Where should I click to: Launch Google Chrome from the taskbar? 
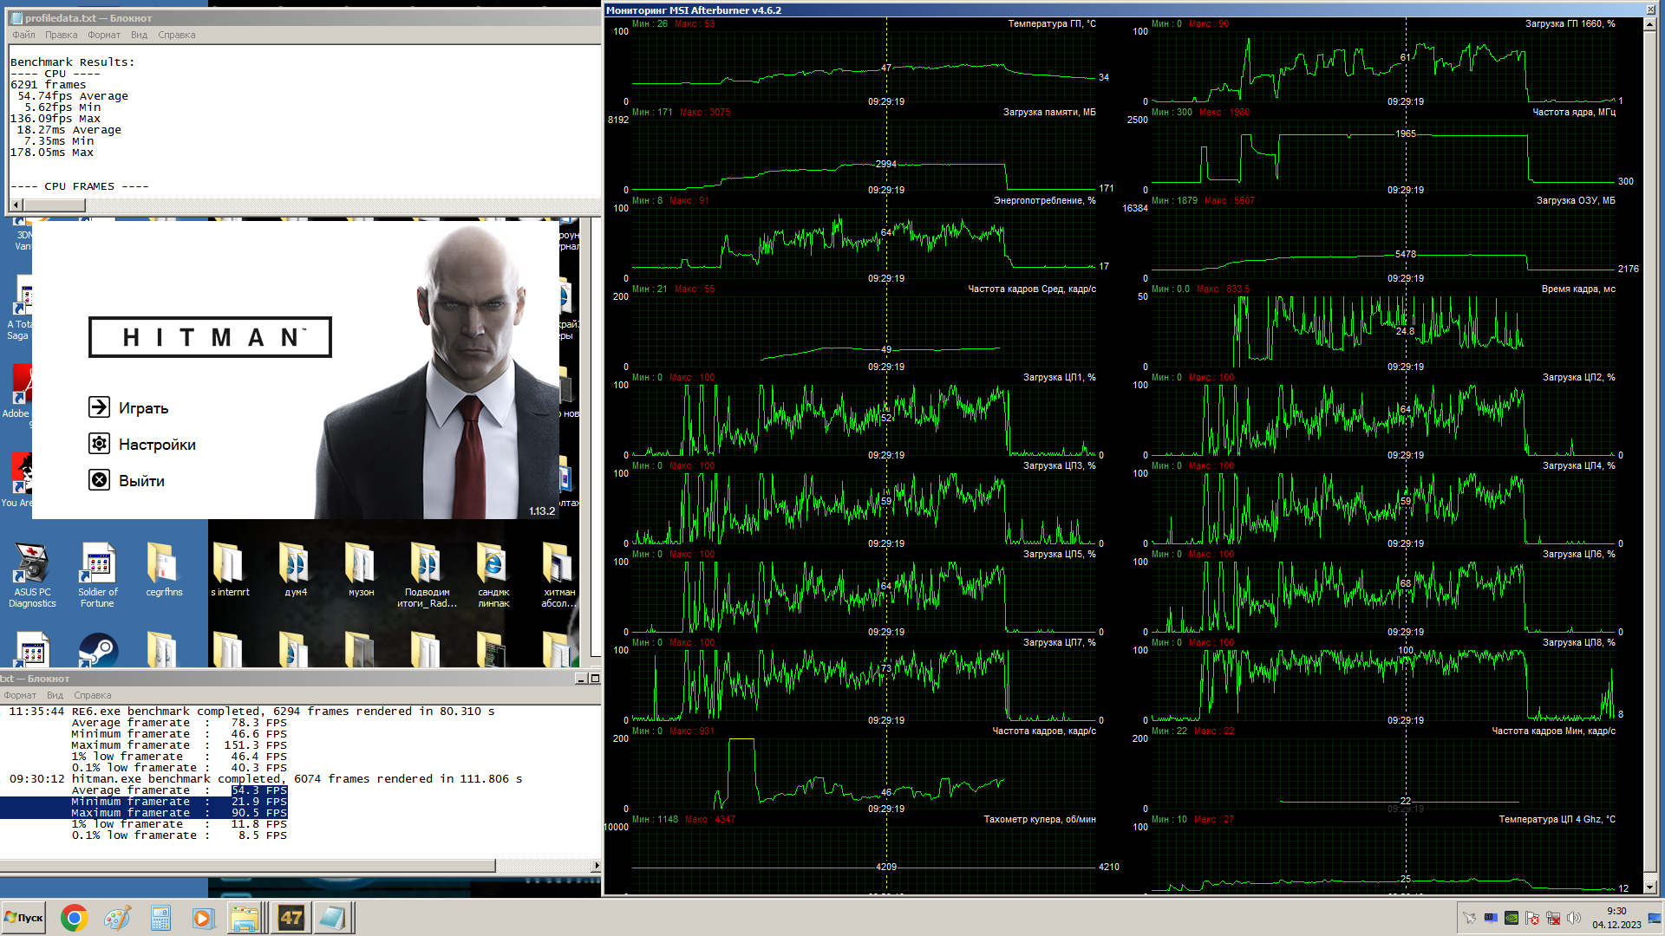[74, 918]
